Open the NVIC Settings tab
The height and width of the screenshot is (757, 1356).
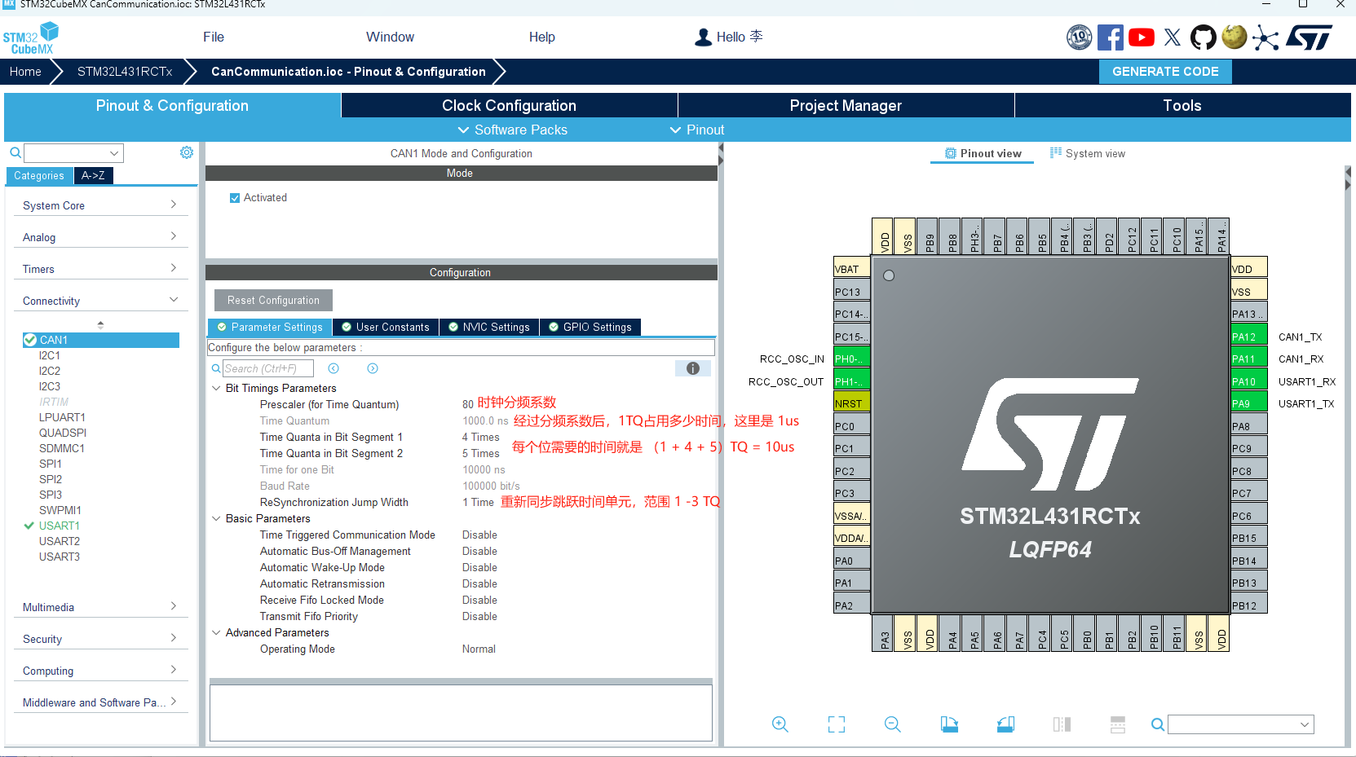(x=488, y=327)
